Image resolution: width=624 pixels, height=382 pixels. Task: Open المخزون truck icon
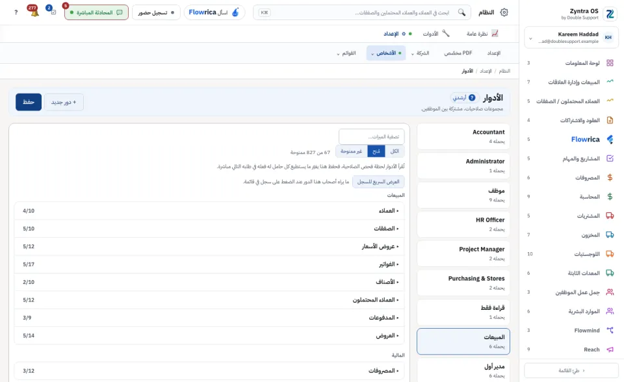click(x=610, y=235)
